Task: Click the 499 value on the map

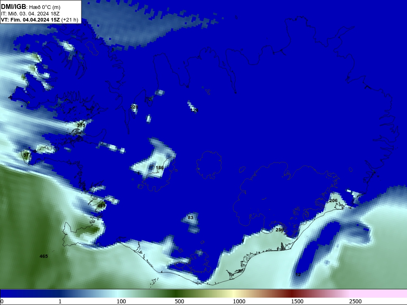Action: [x=101, y=206]
